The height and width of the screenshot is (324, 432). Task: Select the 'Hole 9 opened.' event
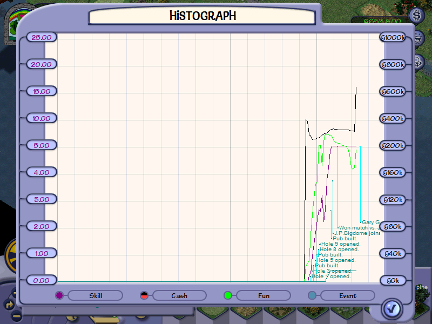coord(341,244)
